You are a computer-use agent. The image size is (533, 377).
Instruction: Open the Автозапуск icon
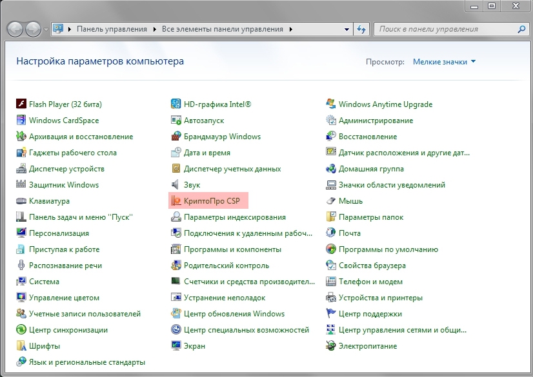(176, 120)
